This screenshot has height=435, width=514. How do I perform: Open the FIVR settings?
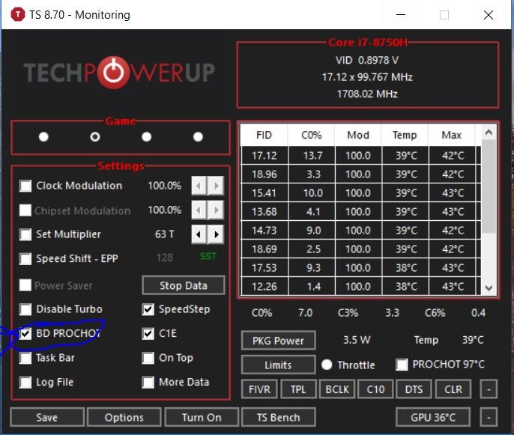tap(259, 389)
